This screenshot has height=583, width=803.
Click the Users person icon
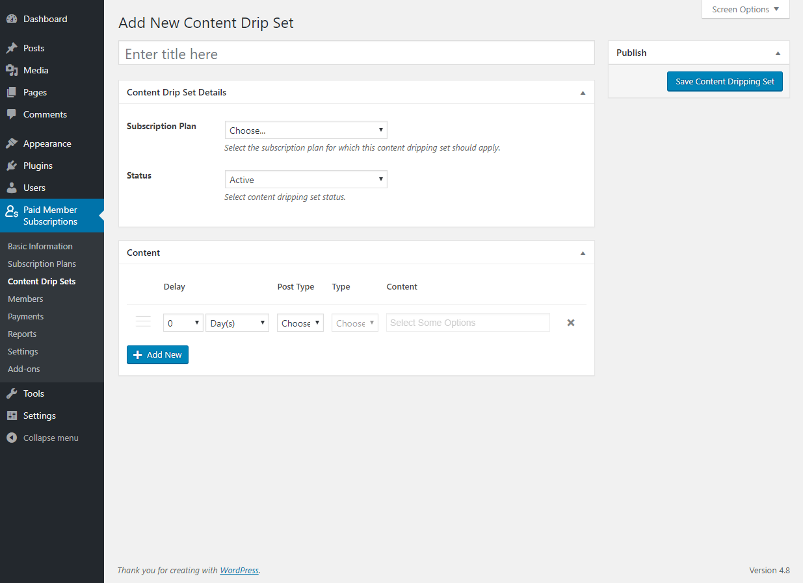click(x=12, y=188)
